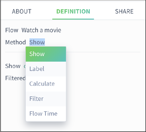Click the highlighted Method value Show
146x132 pixels.
coord(37,42)
